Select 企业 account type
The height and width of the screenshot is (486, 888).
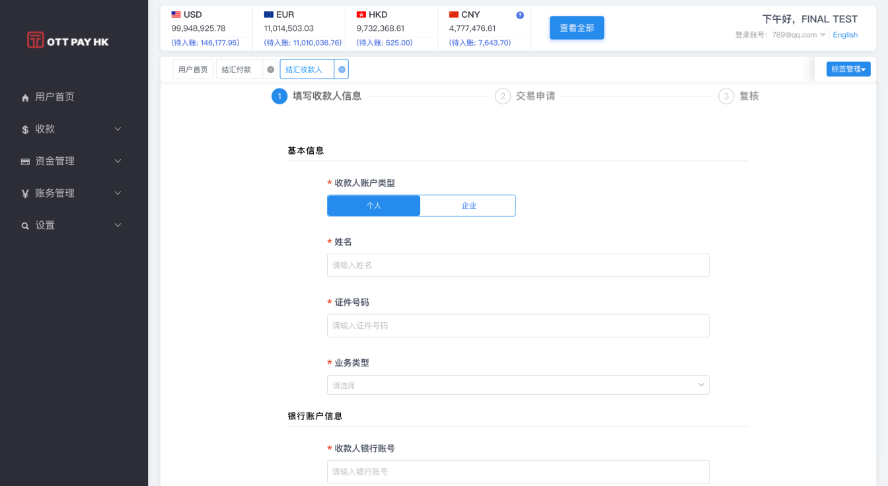[468, 205]
